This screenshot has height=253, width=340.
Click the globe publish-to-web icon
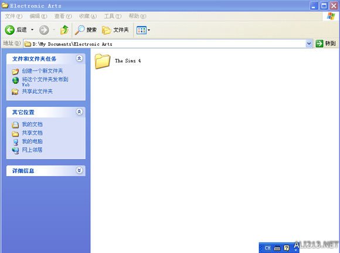click(15, 80)
